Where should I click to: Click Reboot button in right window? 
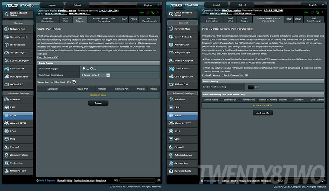click(242, 5)
